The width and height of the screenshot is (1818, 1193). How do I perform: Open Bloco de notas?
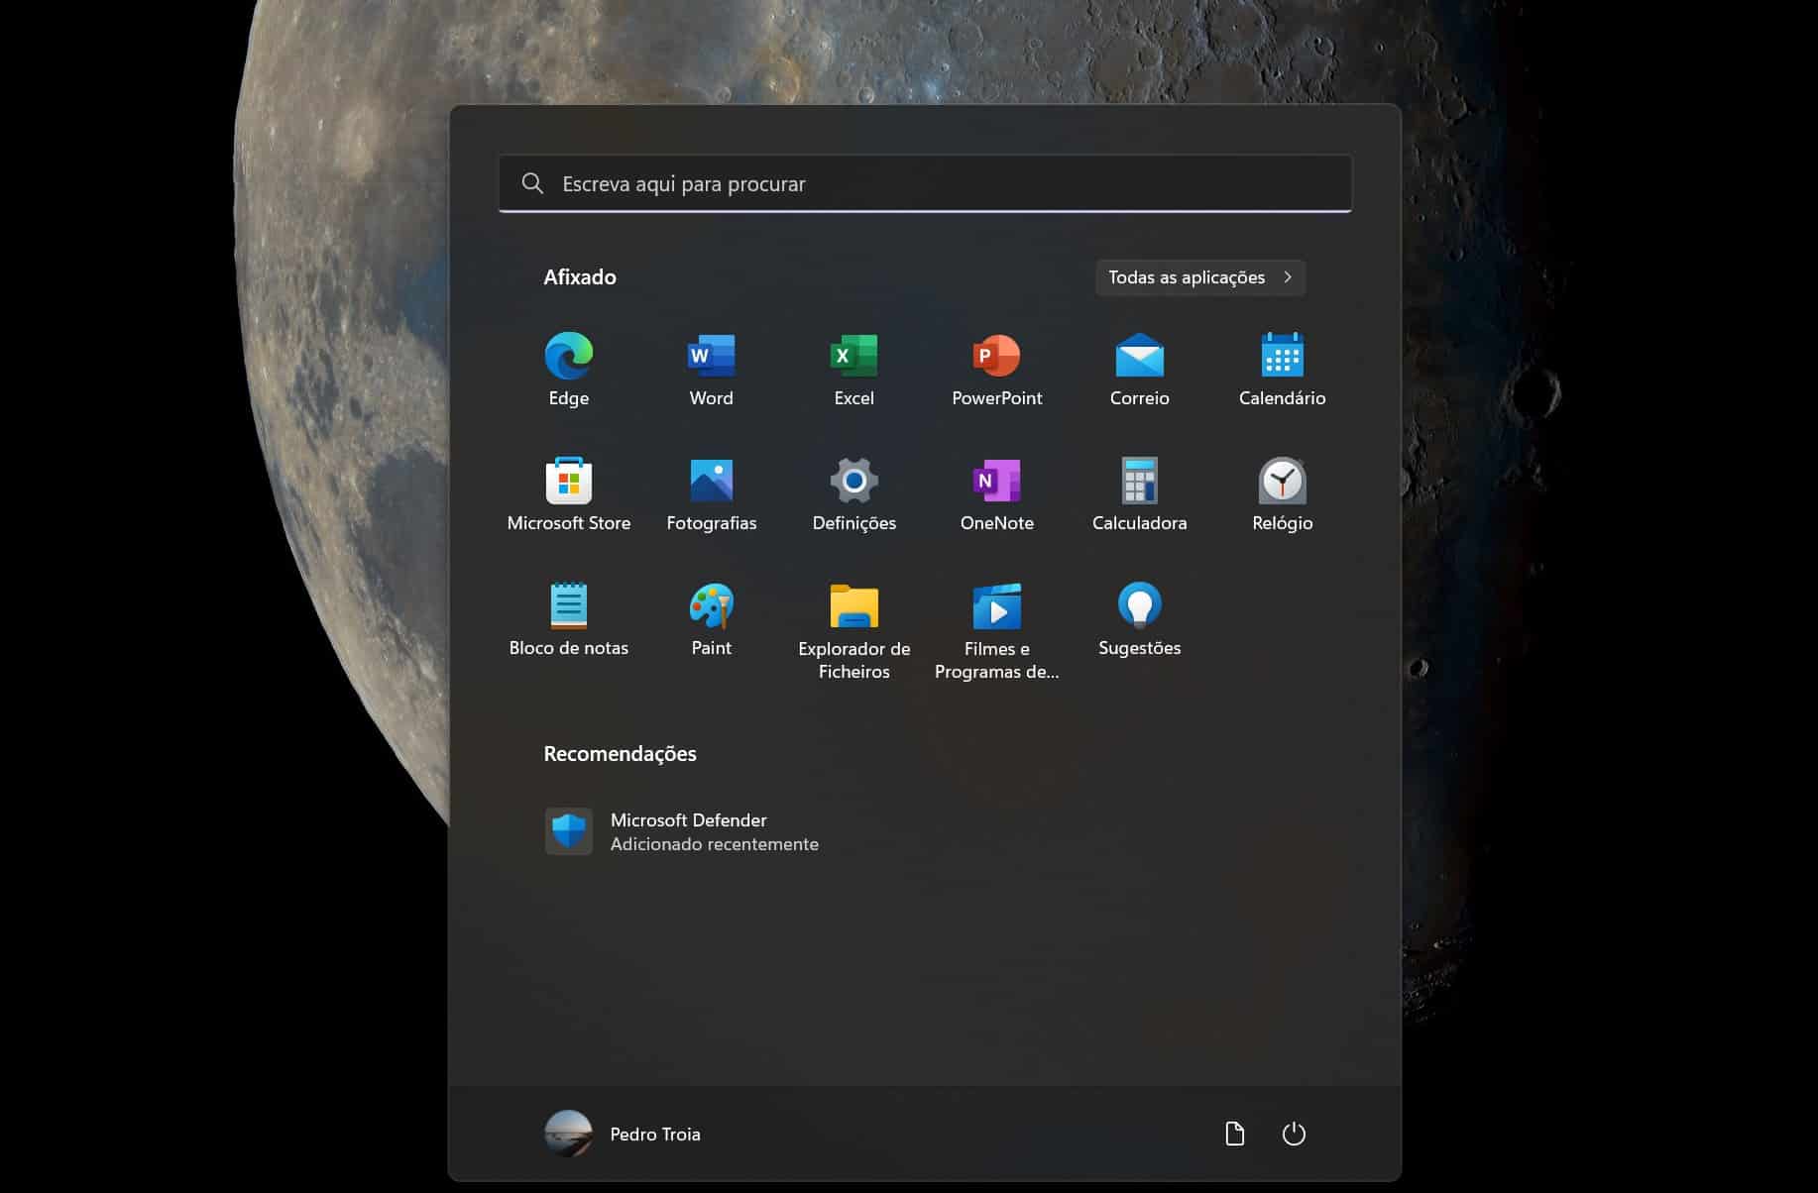click(x=569, y=607)
